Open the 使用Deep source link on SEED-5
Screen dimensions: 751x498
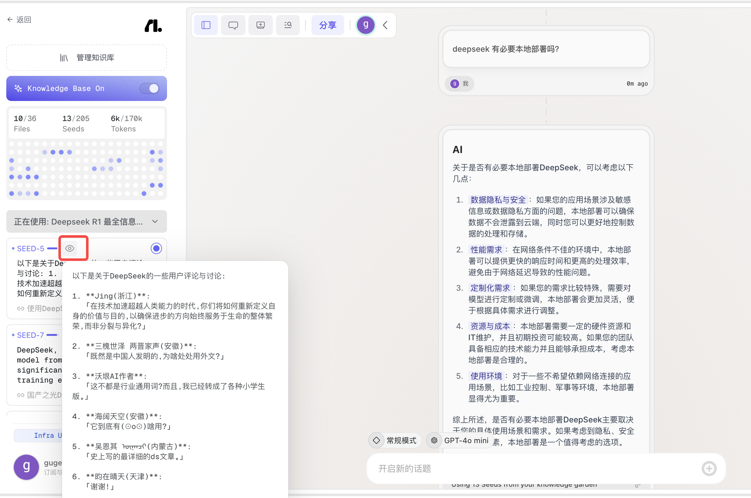pos(40,308)
